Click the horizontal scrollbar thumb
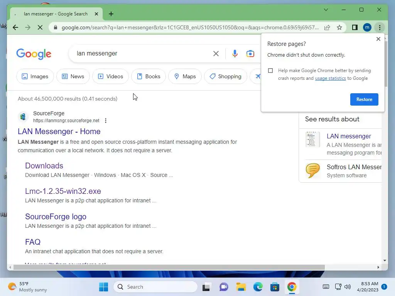This screenshot has width=395, height=296. [169, 267]
